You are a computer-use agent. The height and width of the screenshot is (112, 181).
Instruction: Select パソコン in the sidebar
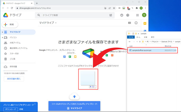(18, 38)
